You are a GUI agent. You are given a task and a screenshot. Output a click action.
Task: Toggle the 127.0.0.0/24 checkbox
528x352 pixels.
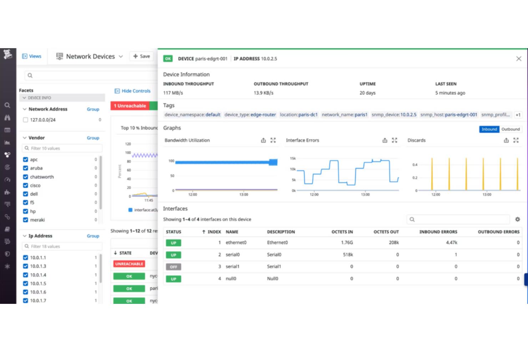tap(25, 120)
